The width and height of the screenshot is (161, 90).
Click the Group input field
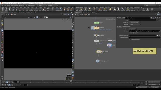143,20
